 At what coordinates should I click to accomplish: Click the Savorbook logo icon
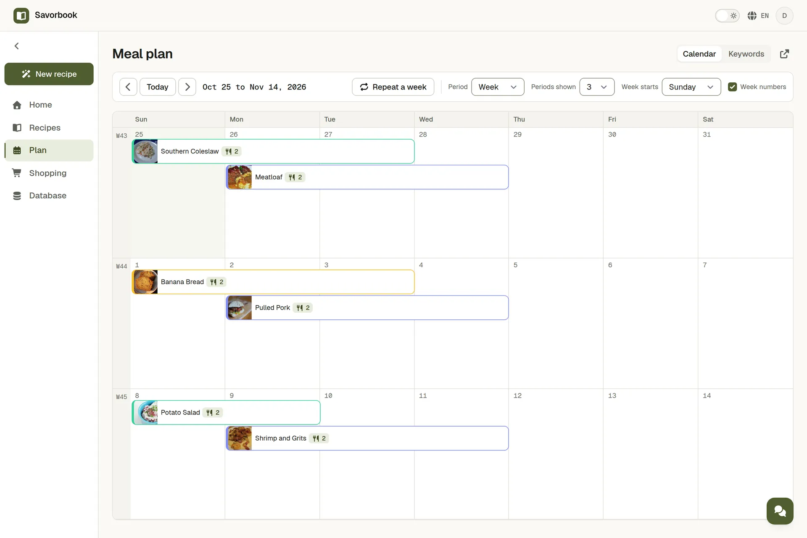21,16
